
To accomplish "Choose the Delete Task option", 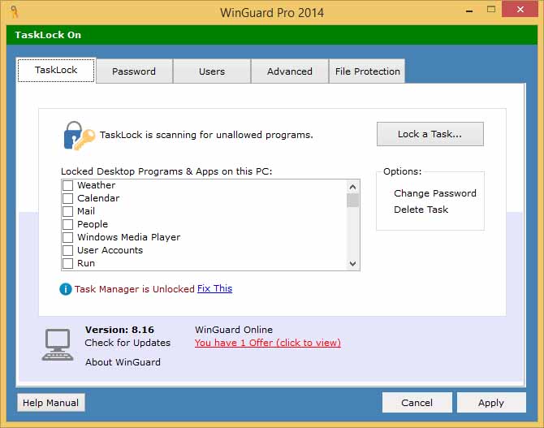I will pyautogui.click(x=421, y=210).
